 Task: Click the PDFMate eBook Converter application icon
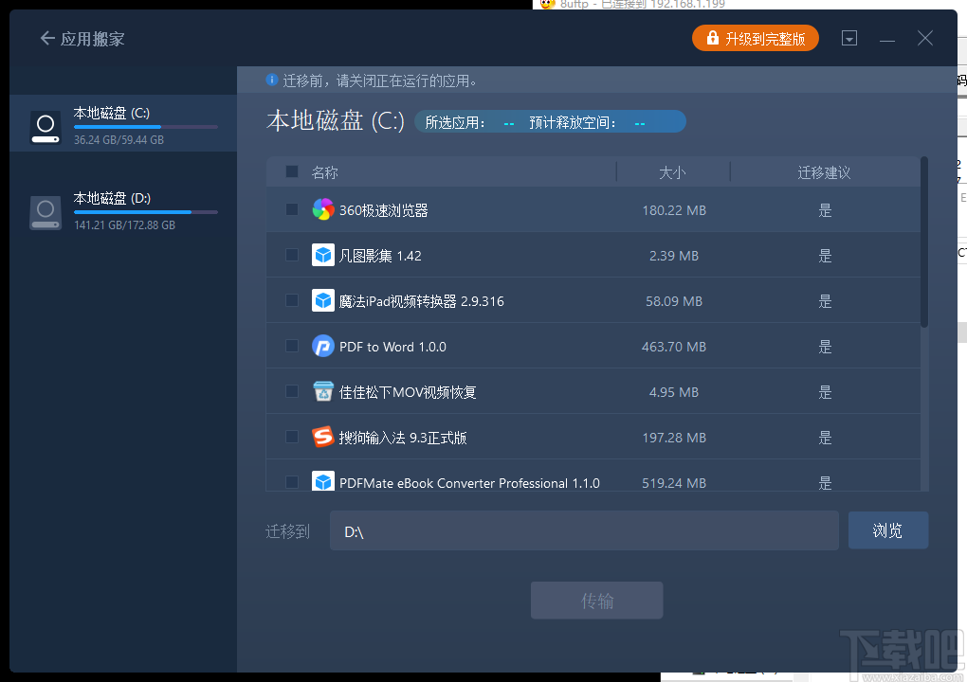click(x=323, y=482)
